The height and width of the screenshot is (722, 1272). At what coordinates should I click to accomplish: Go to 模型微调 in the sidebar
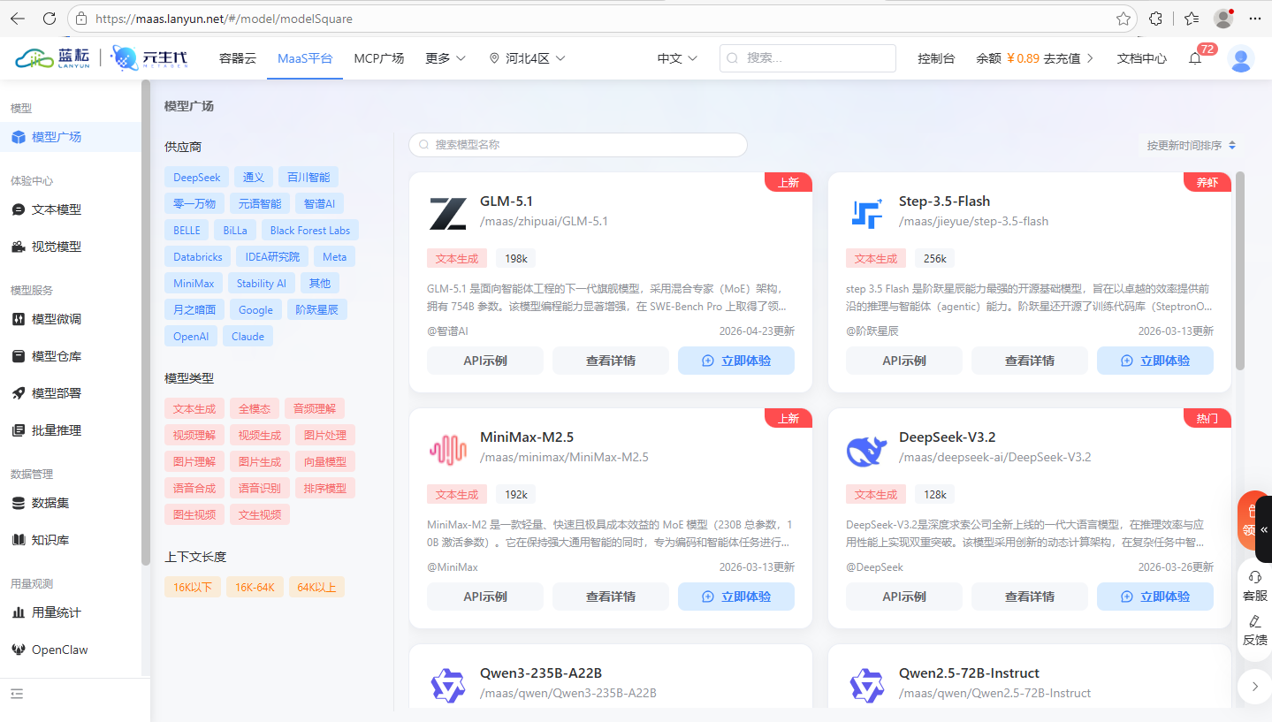pos(71,319)
